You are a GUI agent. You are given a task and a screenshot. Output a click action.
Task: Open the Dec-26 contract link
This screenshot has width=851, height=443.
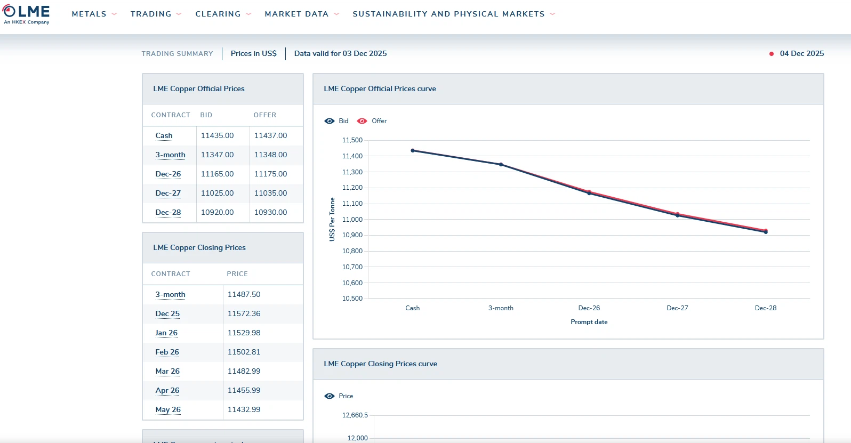click(x=168, y=174)
